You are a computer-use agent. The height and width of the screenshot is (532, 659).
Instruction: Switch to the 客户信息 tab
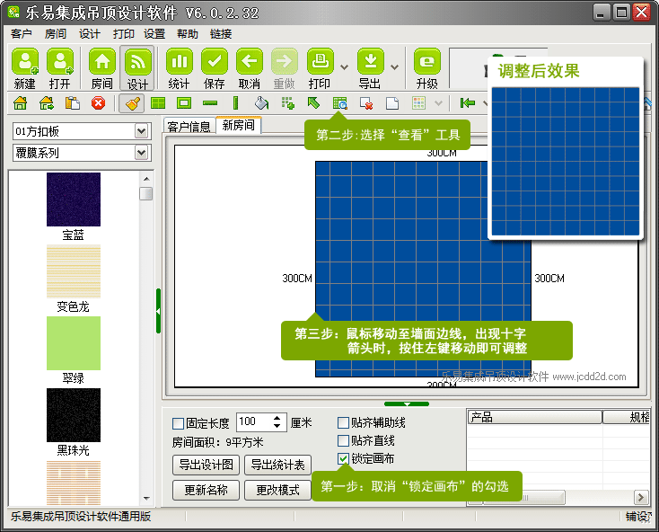click(x=189, y=126)
